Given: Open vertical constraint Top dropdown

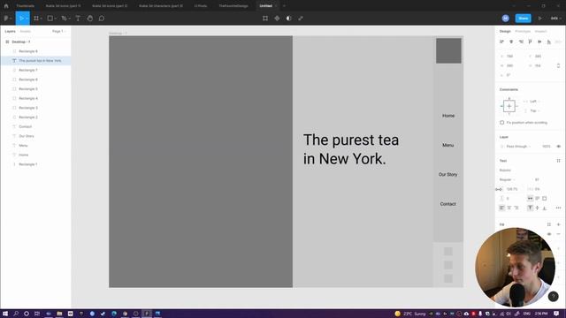Looking at the screenshot, I should point(534,110).
